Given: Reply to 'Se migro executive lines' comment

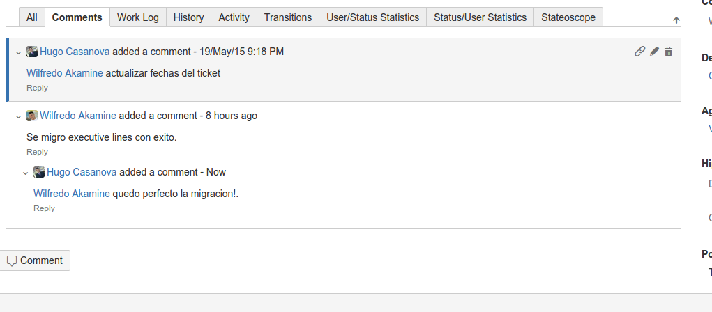Looking at the screenshot, I should [x=37, y=152].
